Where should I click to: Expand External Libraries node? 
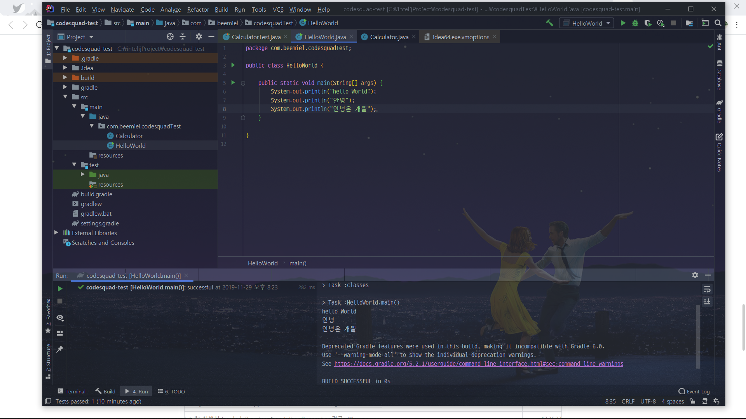(x=56, y=233)
